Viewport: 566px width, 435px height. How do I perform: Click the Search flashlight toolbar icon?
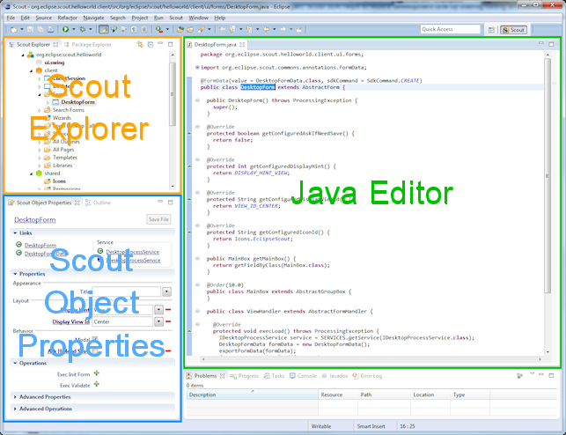201,29
